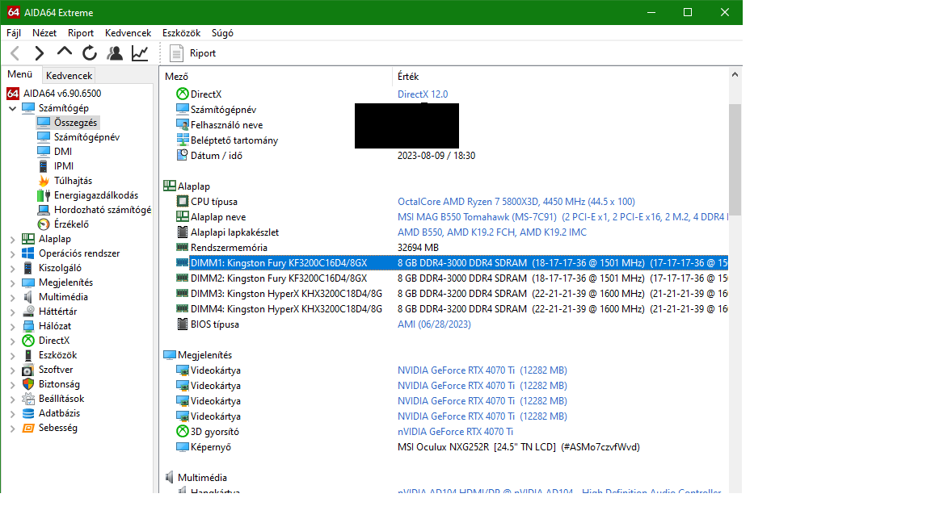Image resolution: width=931 pixels, height=523 pixels.
Task: Click the Háttértár storage drive icon
Action: (28, 312)
